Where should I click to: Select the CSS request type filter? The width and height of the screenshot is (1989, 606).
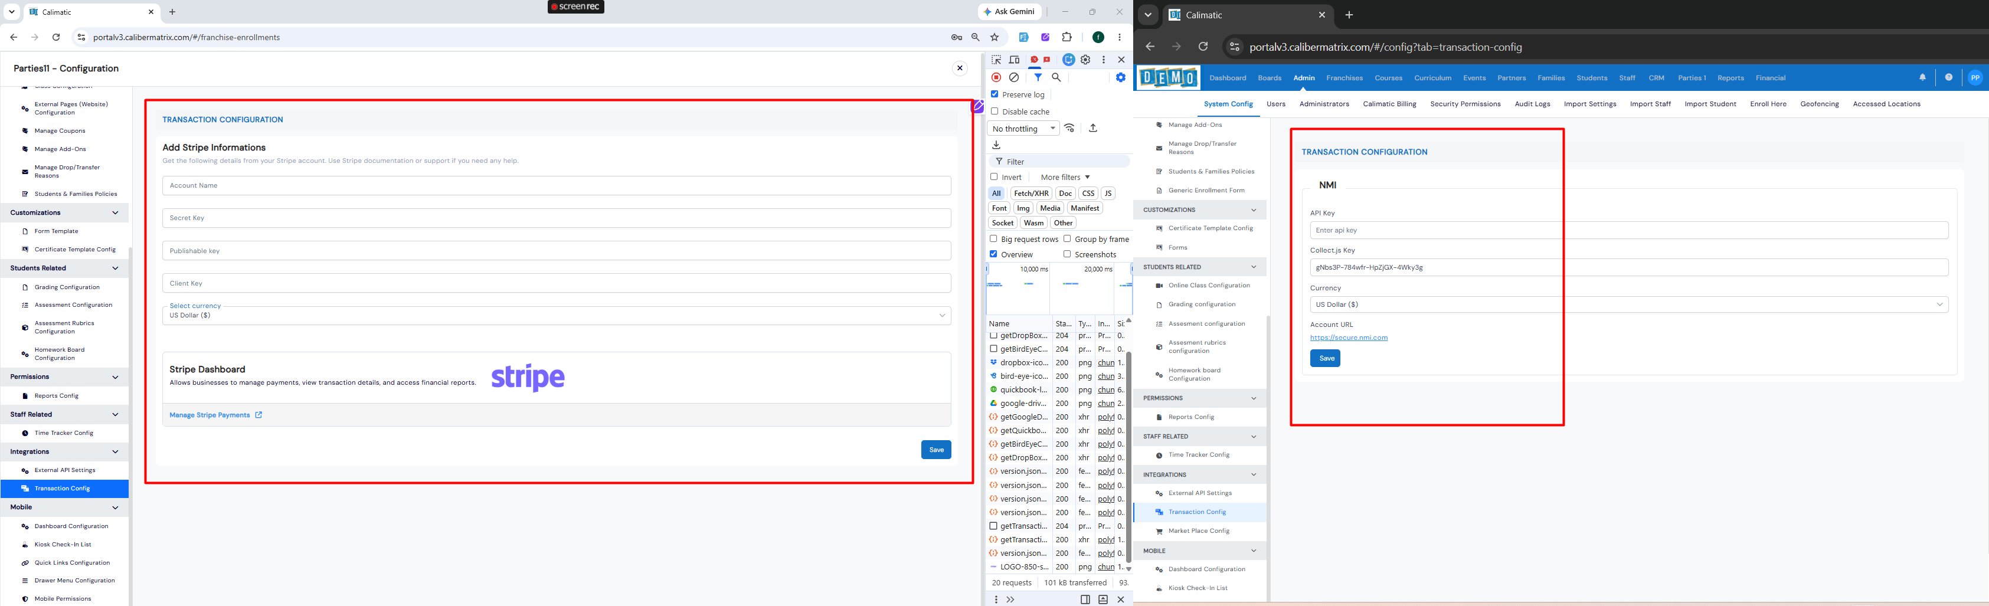click(x=1088, y=193)
